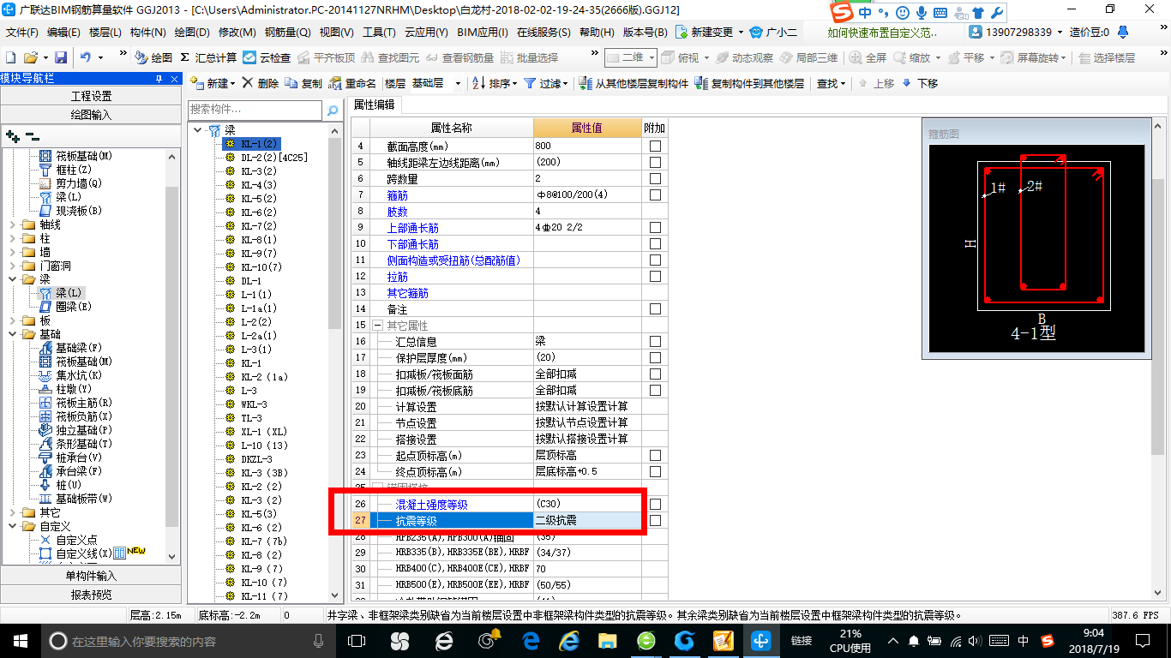Open 单构件输入 navigator section
1171x658 pixels.
[91, 576]
